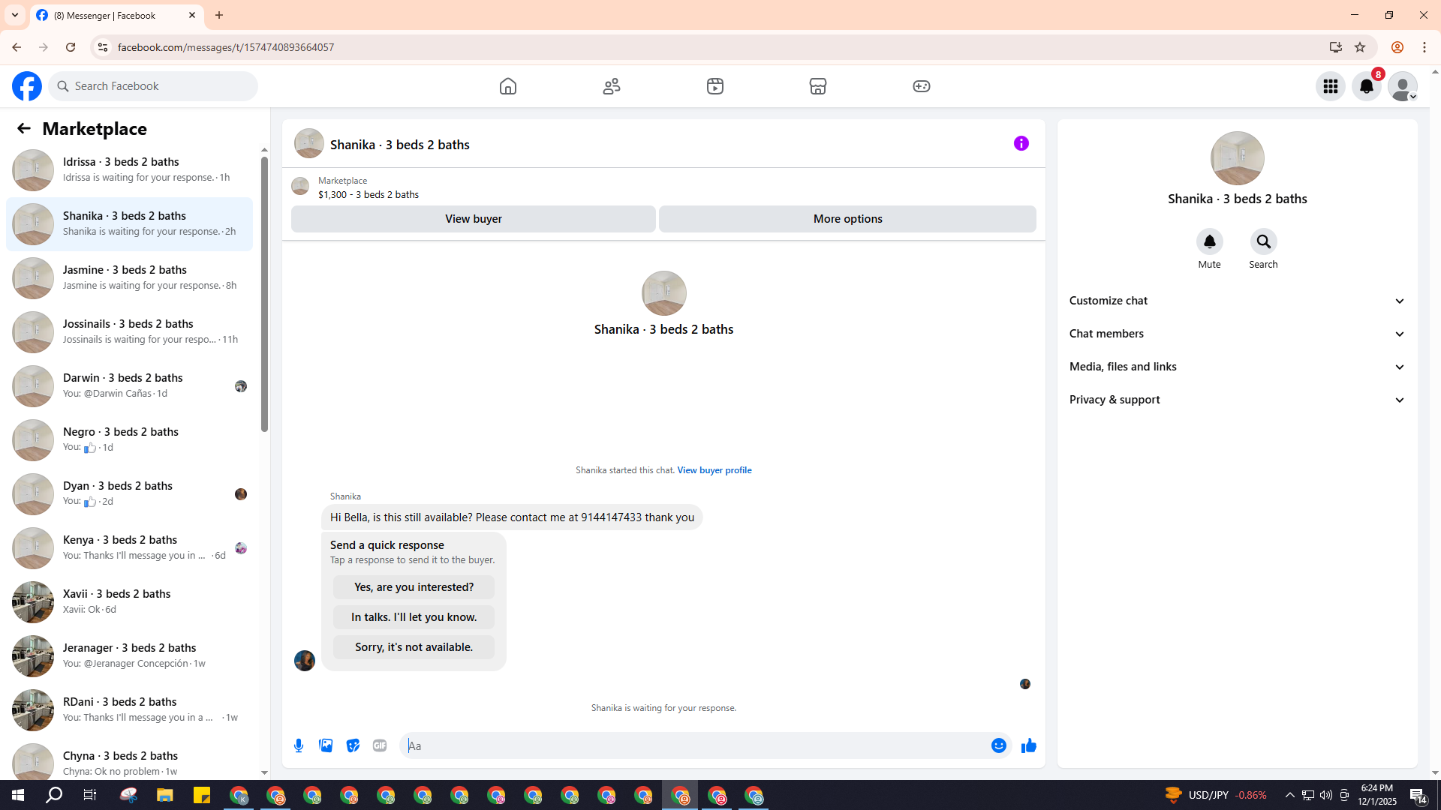The height and width of the screenshot is (810, 1441).
Task: Go to the Facebook Home icon
Action: pyautogui.click(x=508, y=86)
